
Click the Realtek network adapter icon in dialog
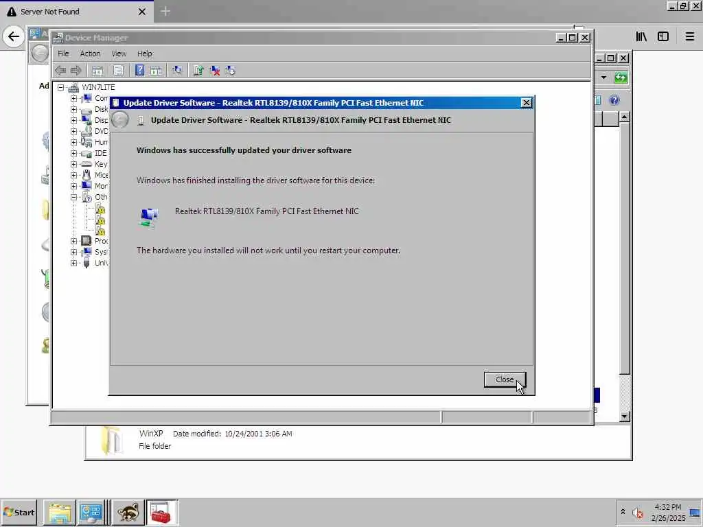click(x=148, y=218)
